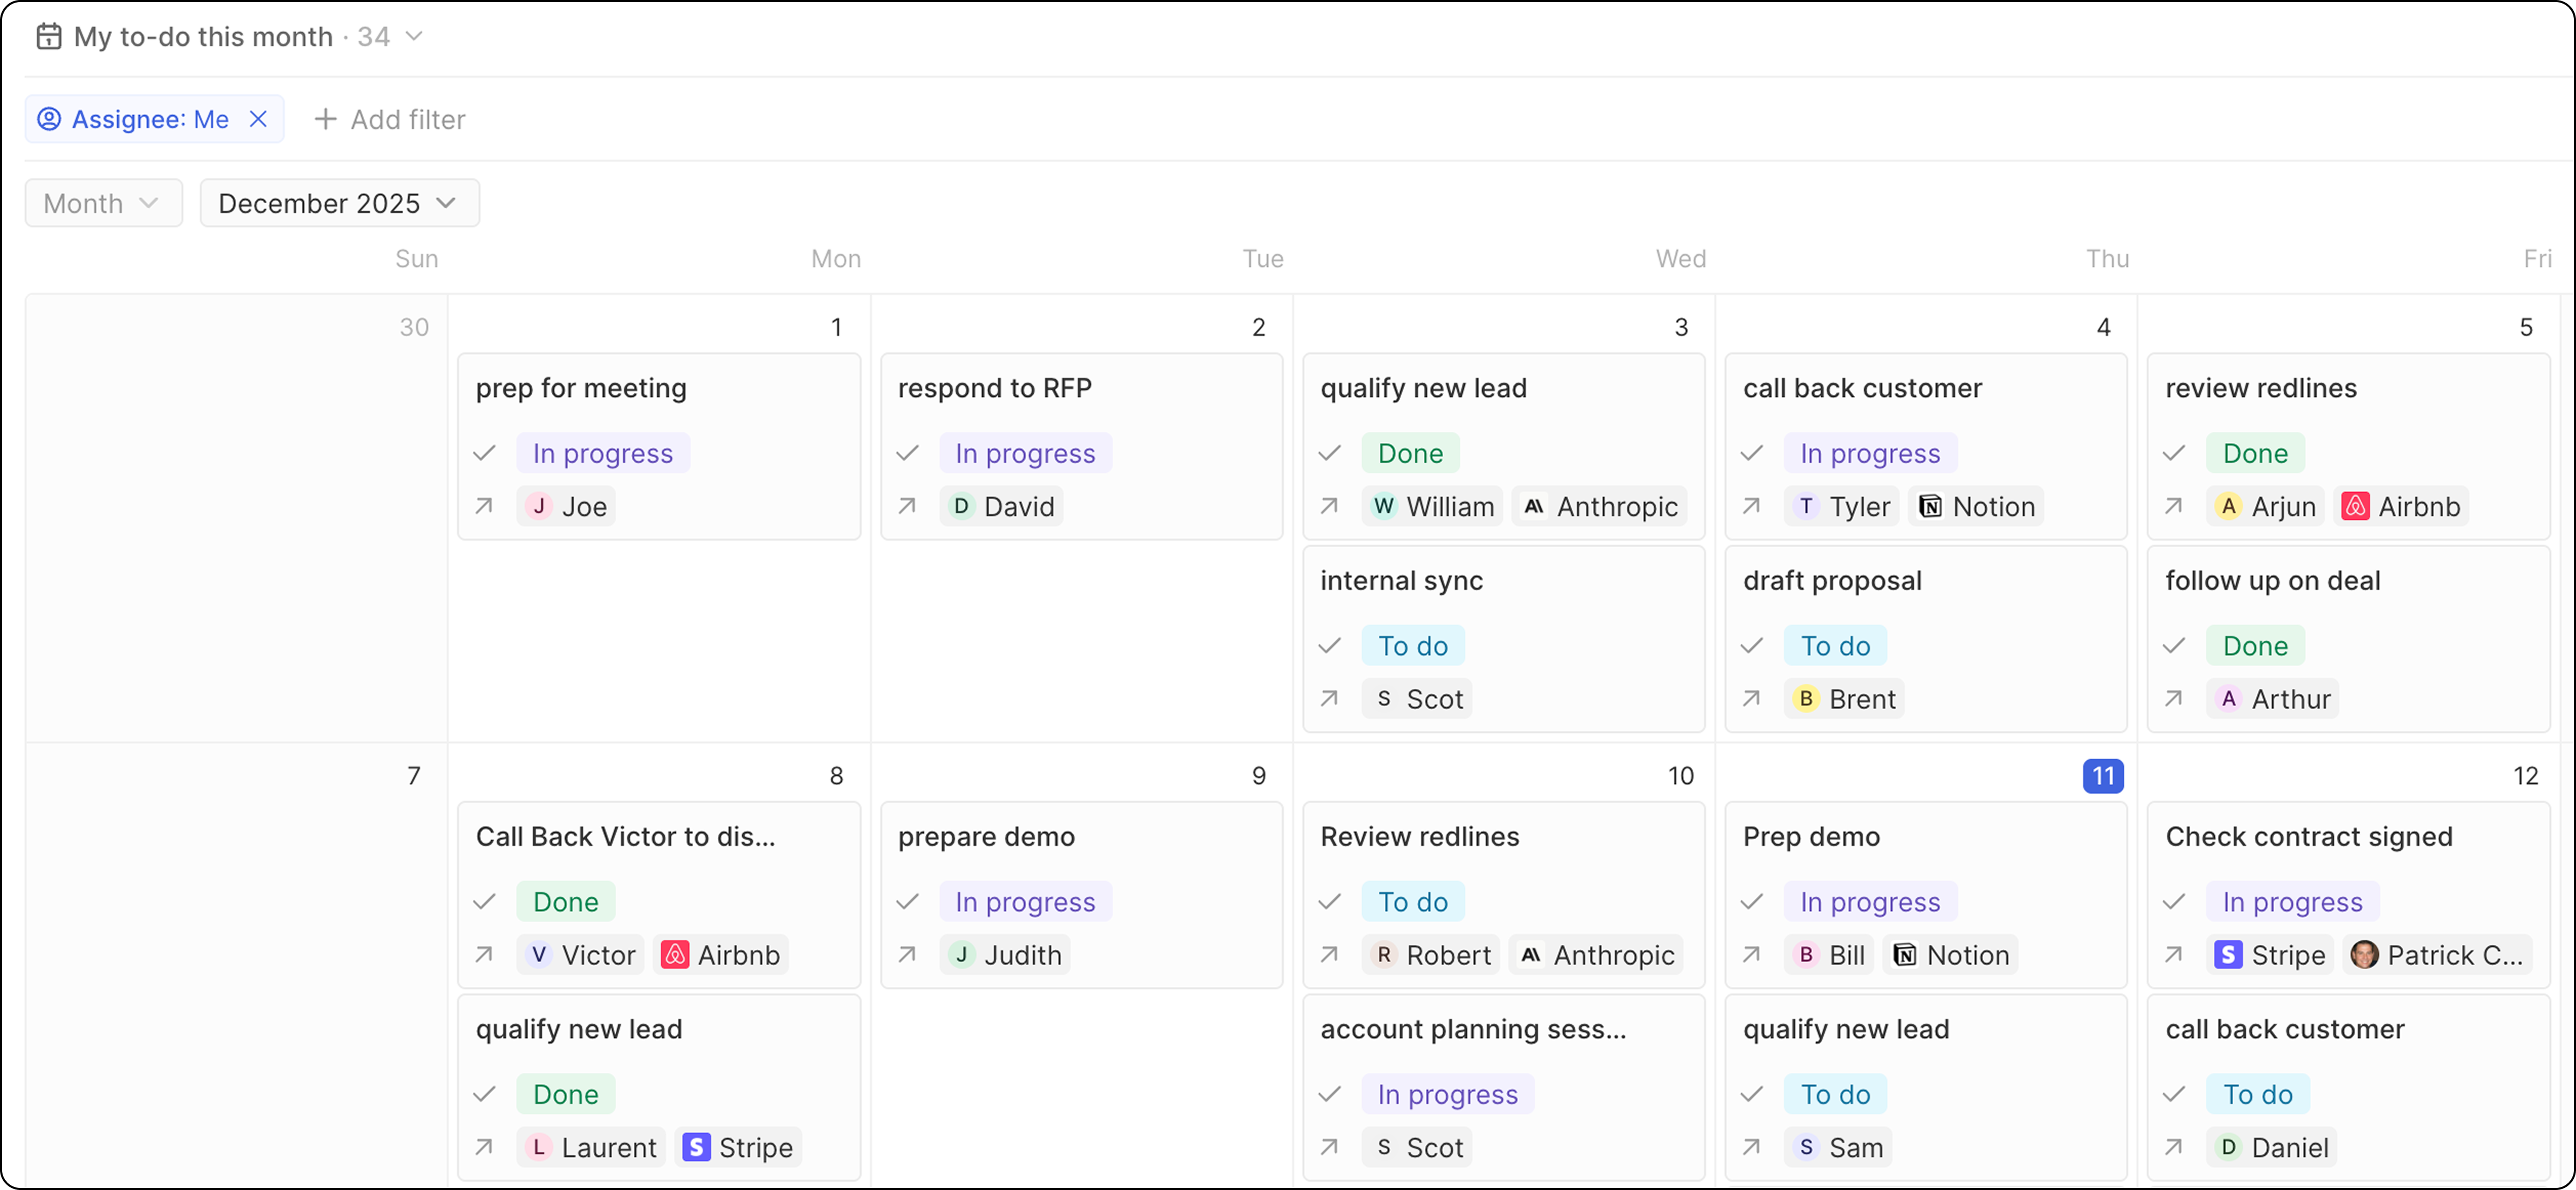This screenshot has height=1190, width=2576.
Task: Click the To do status tag on Review redlines
Action: coord(1412,902)
